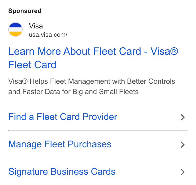The height and width of the screenshot is (185, 196).
Task: Click the Visa® Helps Fleet Management description
Action: 92,86
